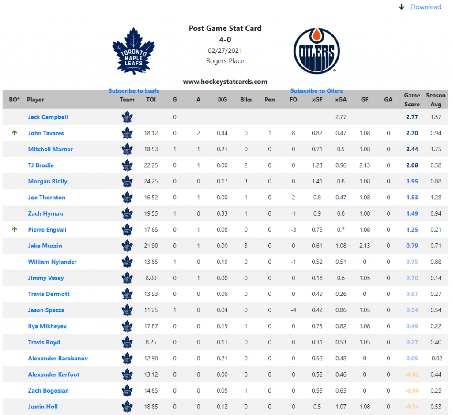Click Leafs team icon in Pierre Engvall row
The width and height of the screenshot is (452, 415).
pos(127,230)
